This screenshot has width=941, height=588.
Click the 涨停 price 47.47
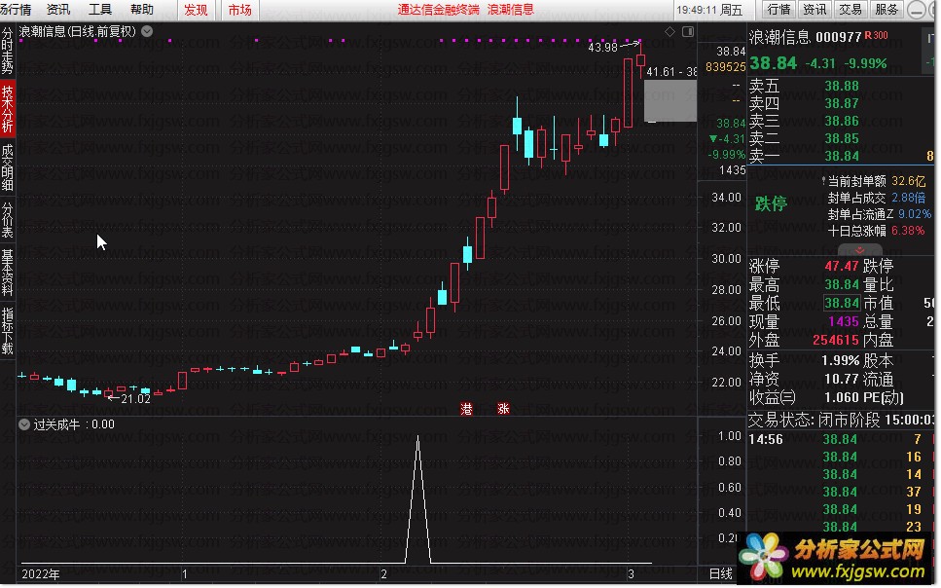pos(842,266)
